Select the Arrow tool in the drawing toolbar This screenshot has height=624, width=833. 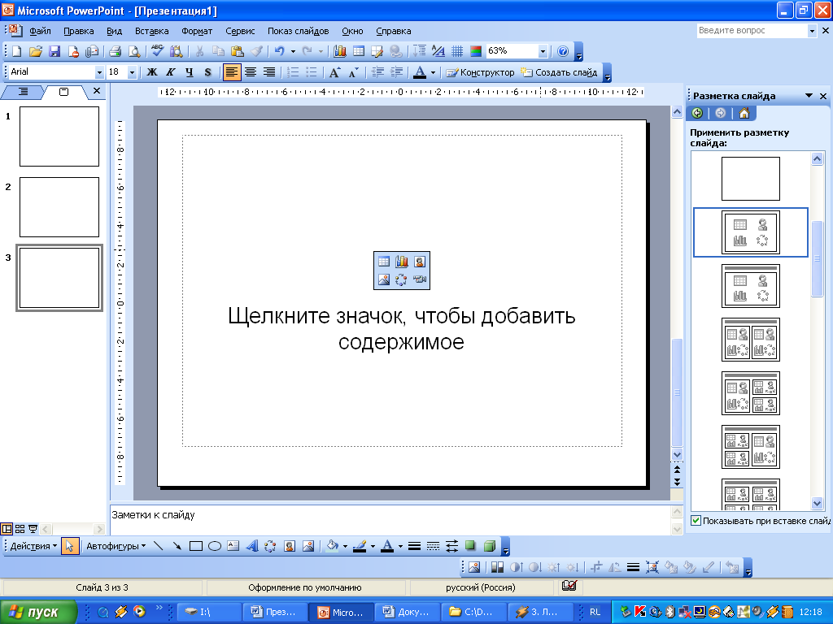pos(177,546)
